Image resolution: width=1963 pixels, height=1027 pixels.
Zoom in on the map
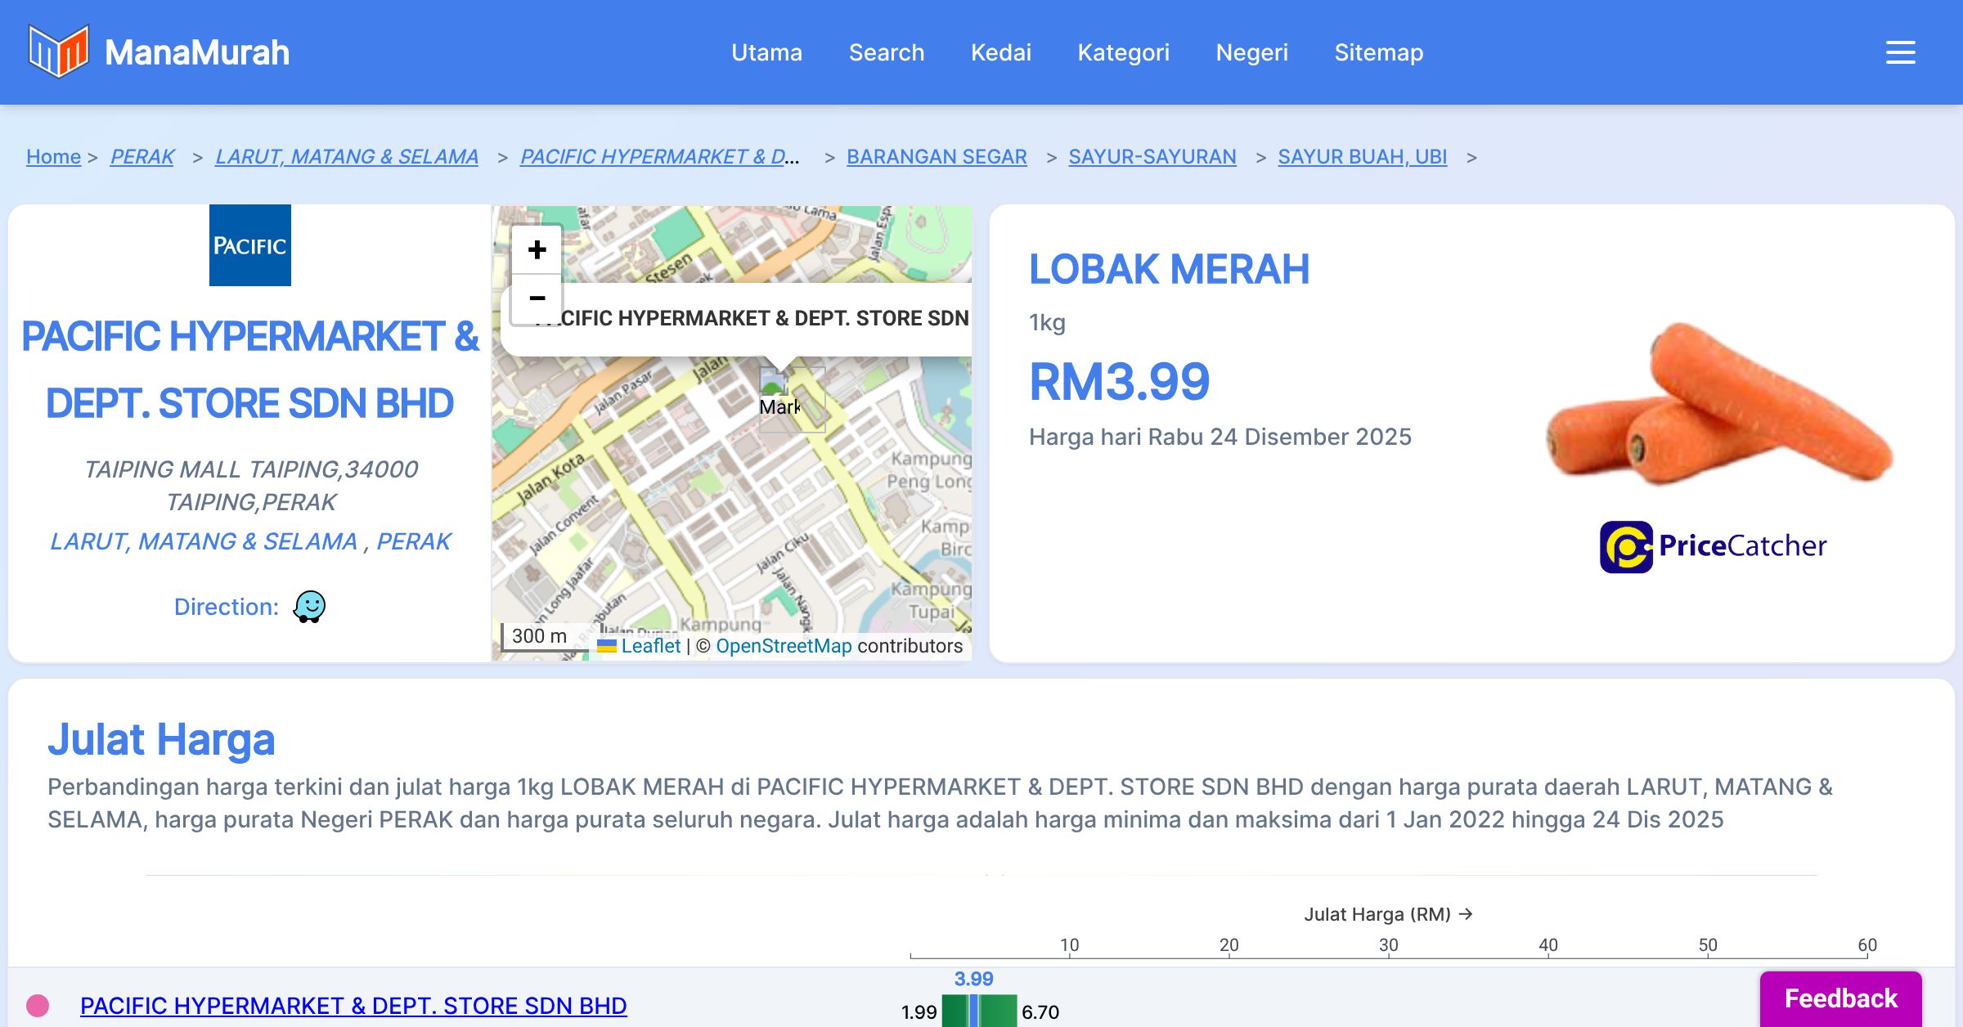pos(537,250)
